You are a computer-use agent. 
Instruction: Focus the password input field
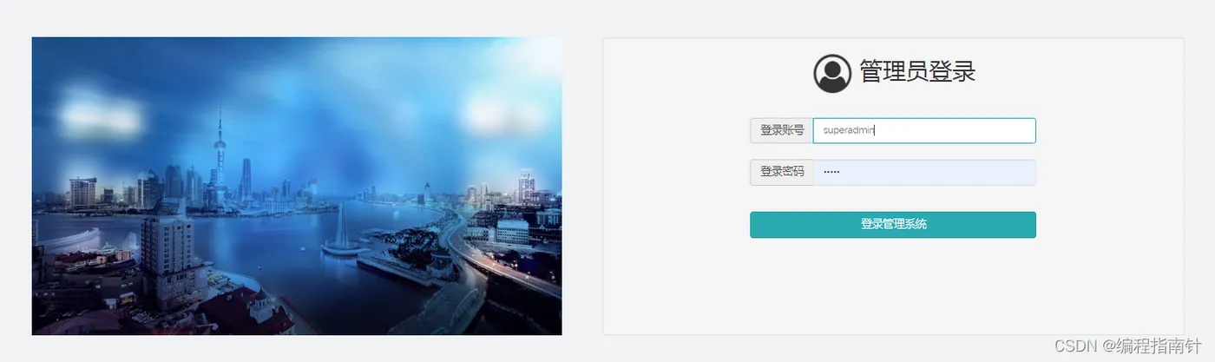point(924,172)
